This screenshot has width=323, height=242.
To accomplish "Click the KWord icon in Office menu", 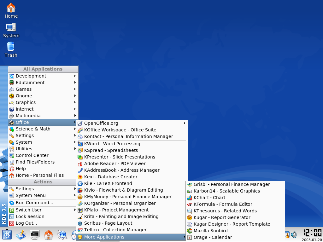I will click(80, 144).
